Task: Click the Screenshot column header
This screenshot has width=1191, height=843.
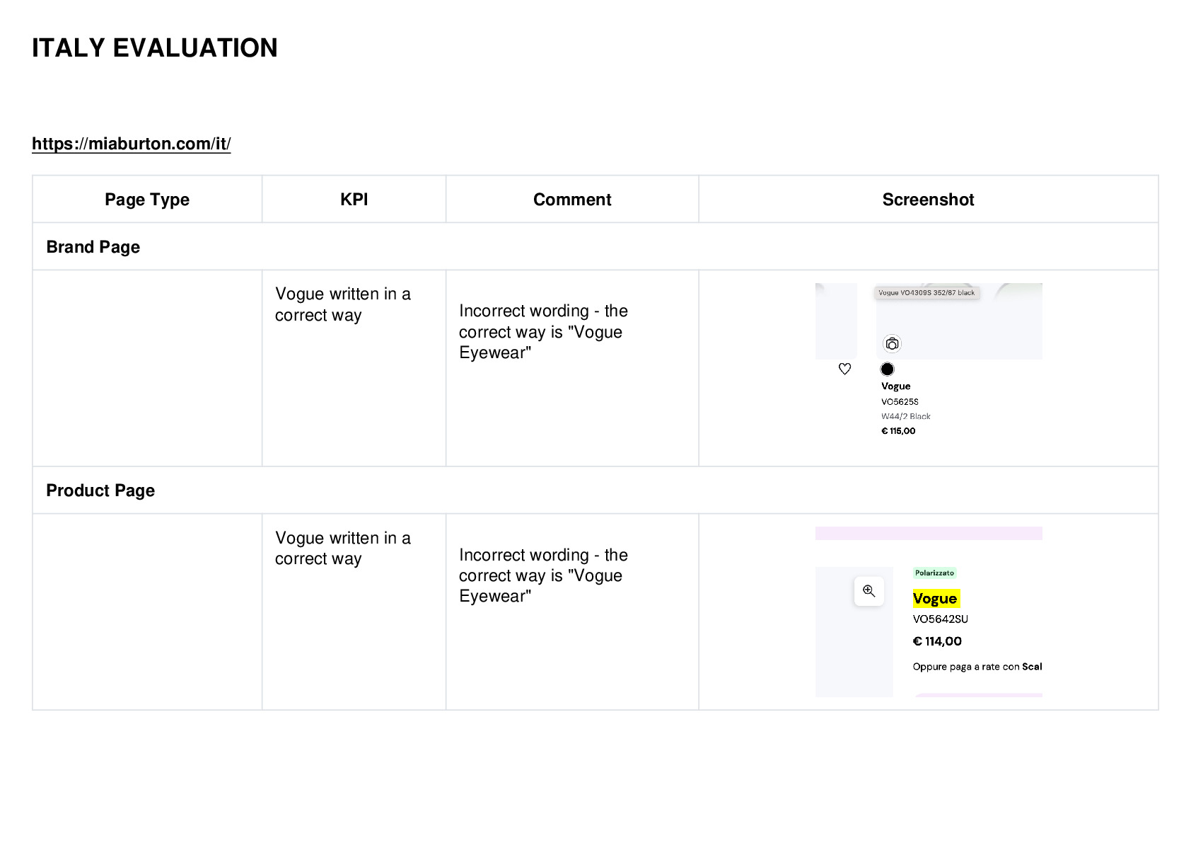Action: [x=928, y=200]
